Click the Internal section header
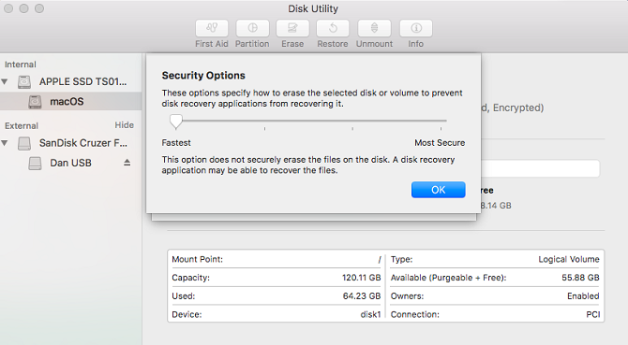The image size is (628, 345). coord(21,65)
